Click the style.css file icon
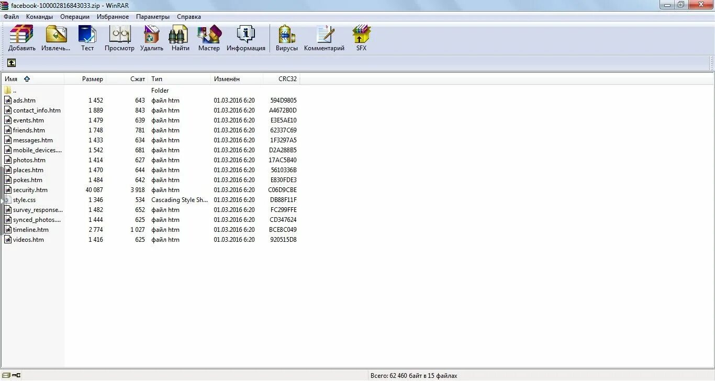Viewport: 715px width, 381px height. pos(8,200)
